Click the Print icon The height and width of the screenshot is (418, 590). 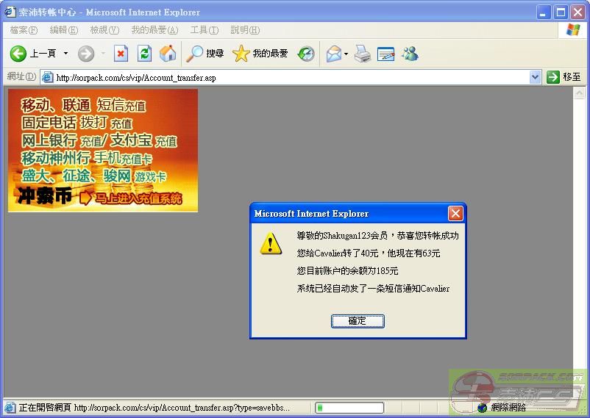[362, 54]
